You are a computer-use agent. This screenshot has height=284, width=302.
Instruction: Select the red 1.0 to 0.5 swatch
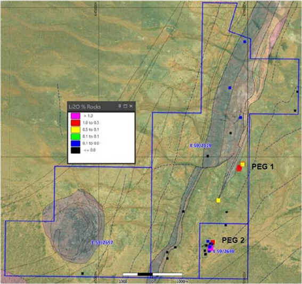point(75,123)
